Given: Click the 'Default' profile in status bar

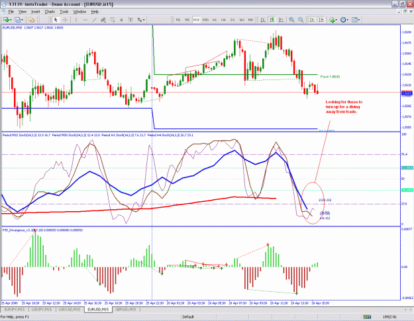Looking at the screenshot, I should point(188,317).
